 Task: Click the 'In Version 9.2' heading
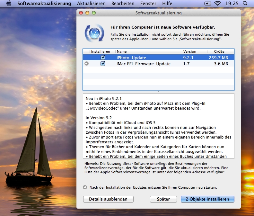pyautogui.click(x=99, y=118)
